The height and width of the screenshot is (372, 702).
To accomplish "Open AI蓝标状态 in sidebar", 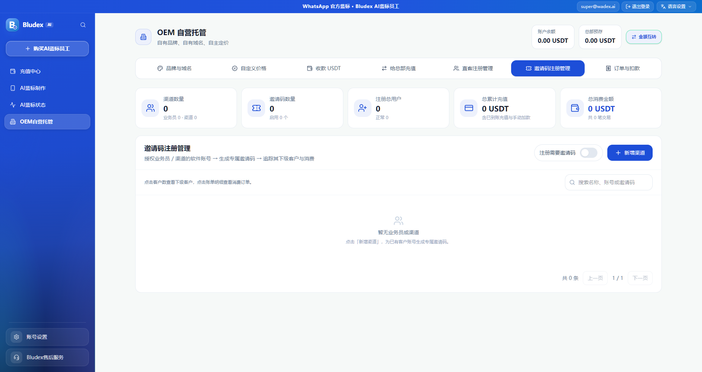I will (x=47, y=105).
